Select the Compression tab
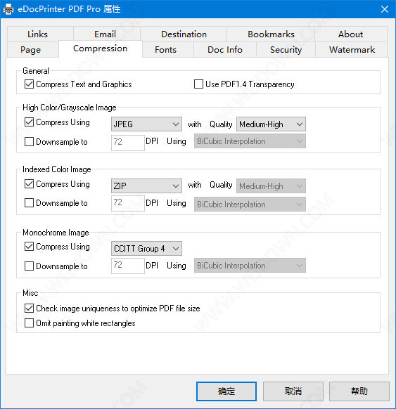The image size is (396, 409). coord(101,48)
